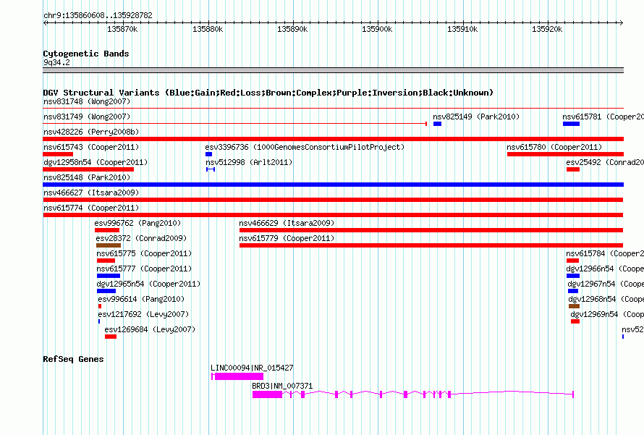Select the nsv615784 red loss marker

[572, 261]
